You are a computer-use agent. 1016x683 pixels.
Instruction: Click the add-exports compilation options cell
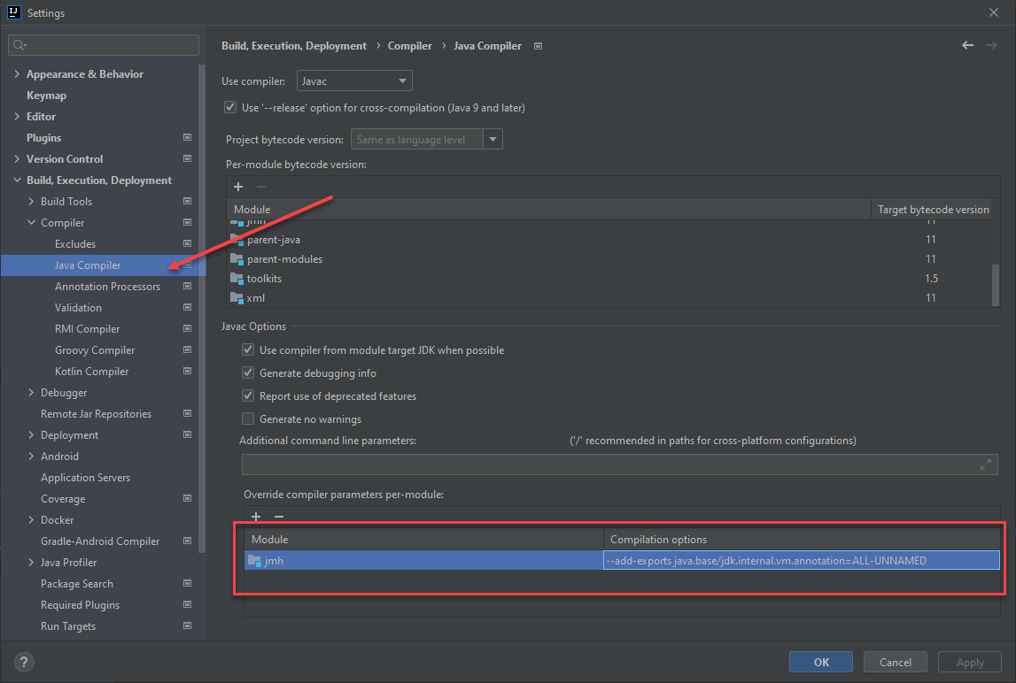[x=802, y=561]
